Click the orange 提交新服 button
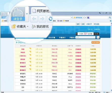Screen dimensions: 112x93 pos(96,42)
